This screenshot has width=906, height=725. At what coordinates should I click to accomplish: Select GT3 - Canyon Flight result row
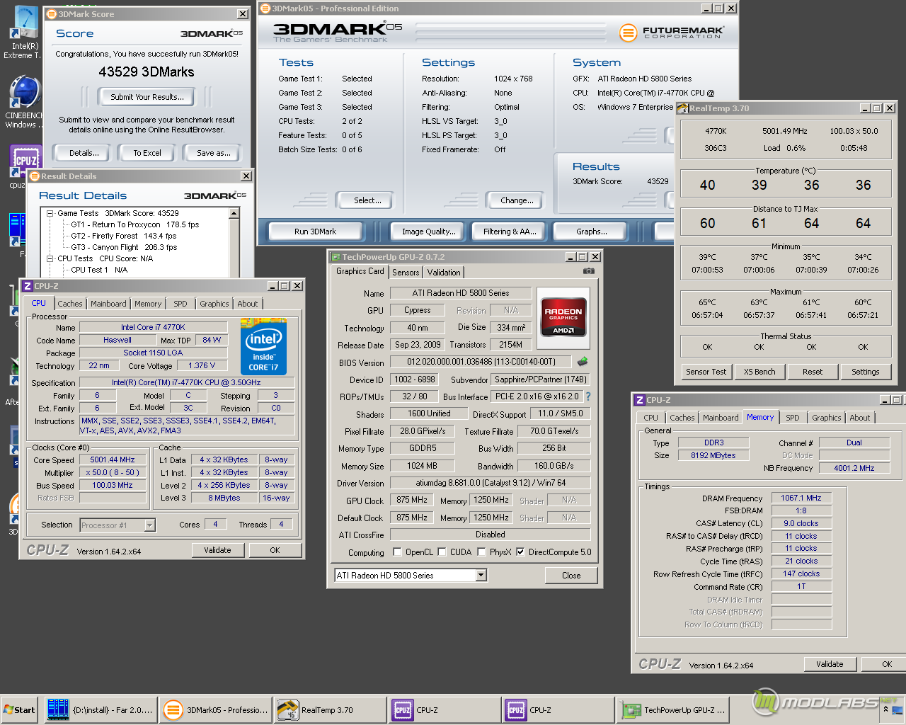[124, 247]
